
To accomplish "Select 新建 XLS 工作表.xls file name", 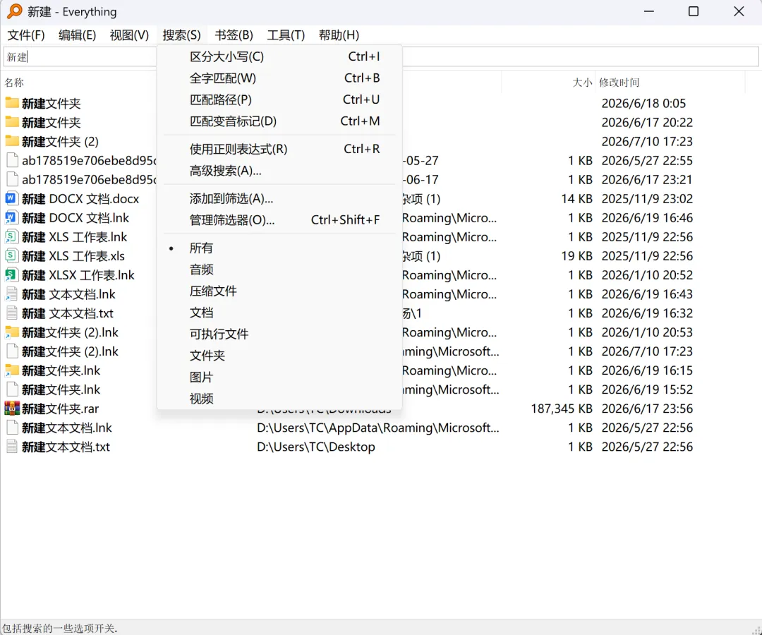I will point(73,256).
